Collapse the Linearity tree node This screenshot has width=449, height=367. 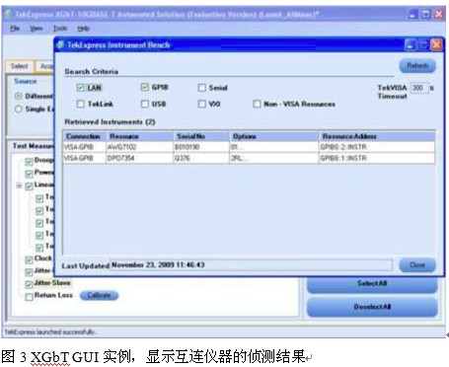[x=19, y=185]
